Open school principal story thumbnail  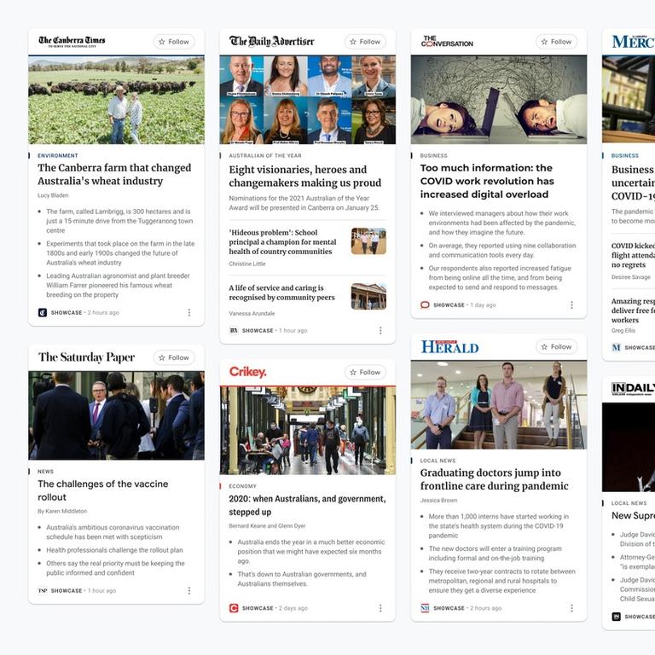[x=368, y=241]
